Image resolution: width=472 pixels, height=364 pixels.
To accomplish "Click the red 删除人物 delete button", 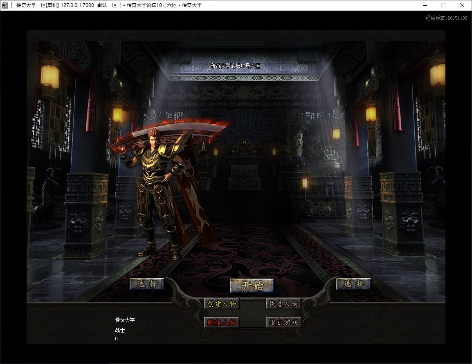I will coord(222,322).
